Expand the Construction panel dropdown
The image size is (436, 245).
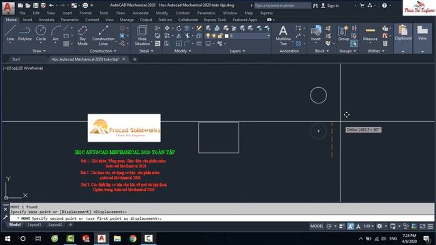coord(103,51)
